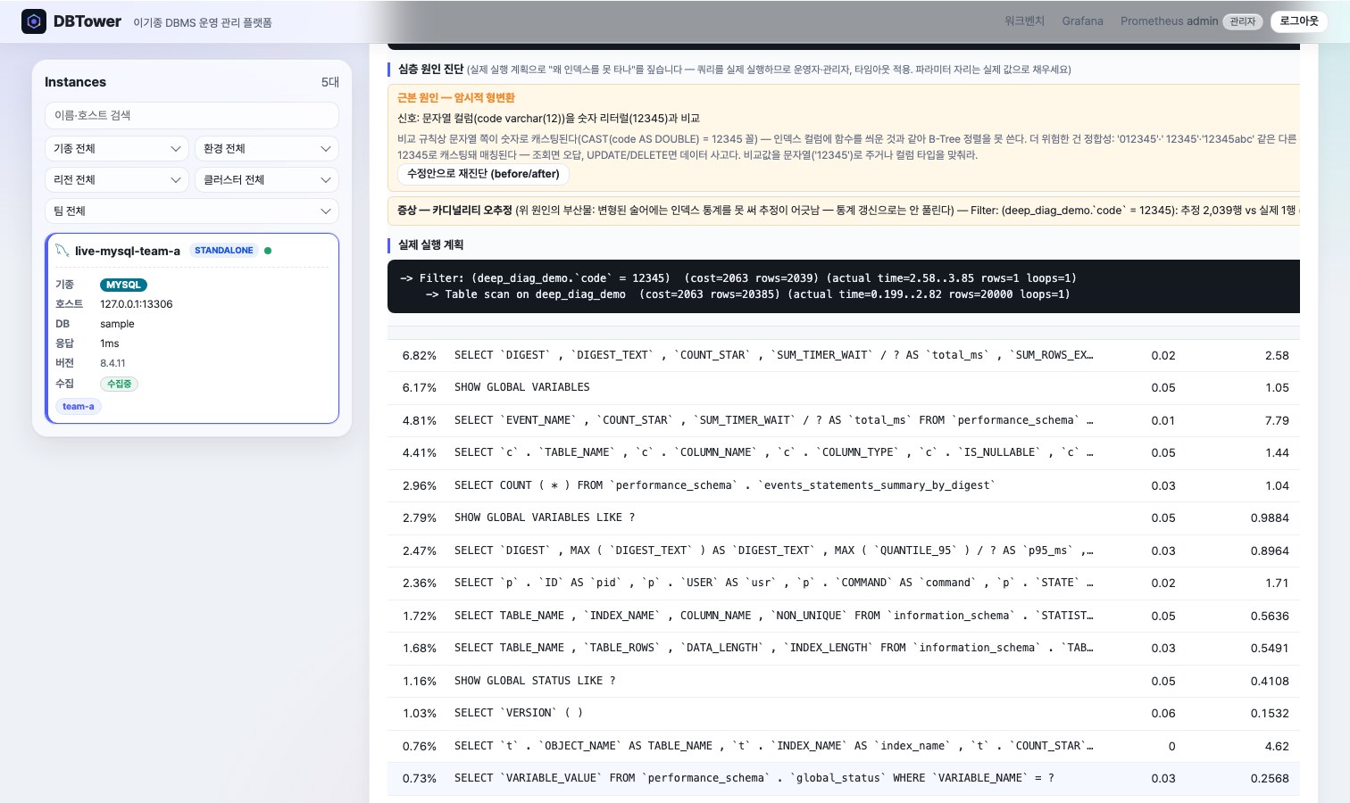Click the DBTower hexagon logo icon
The image size is (1350, 803).
tap(34, 21)
